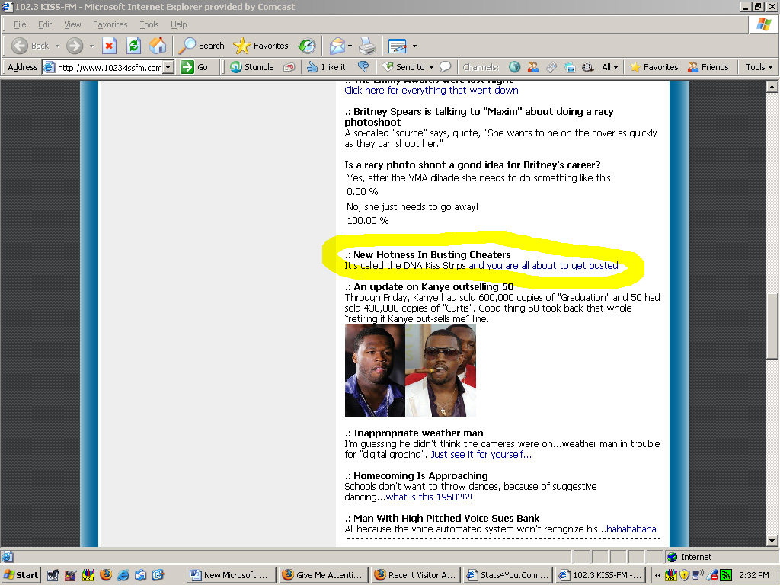The width and height of the screenshot is (780, 585).
Task: Click the thumbs-up I like it! button
Action: pyautogui.click(x=328, y=67)
